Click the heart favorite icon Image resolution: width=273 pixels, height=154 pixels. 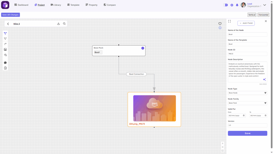click(x=220, y=24)
